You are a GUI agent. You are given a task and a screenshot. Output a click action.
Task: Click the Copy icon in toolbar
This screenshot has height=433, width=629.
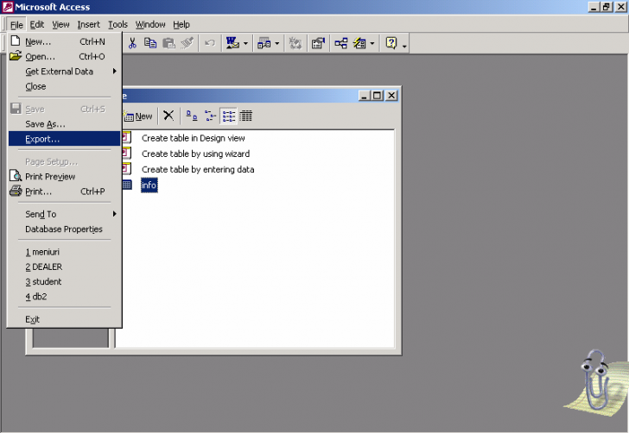coord(151,43)
